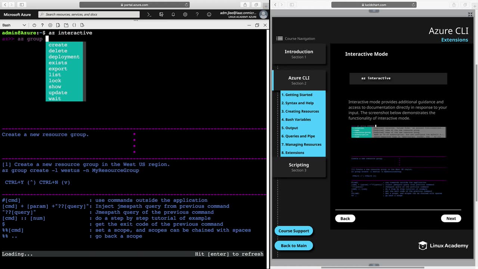The width and height of the screenshot is (478, 269).
Task: Select 'create' from the autocomplete list
Action: pyautogui.click(x=58, y=45)
